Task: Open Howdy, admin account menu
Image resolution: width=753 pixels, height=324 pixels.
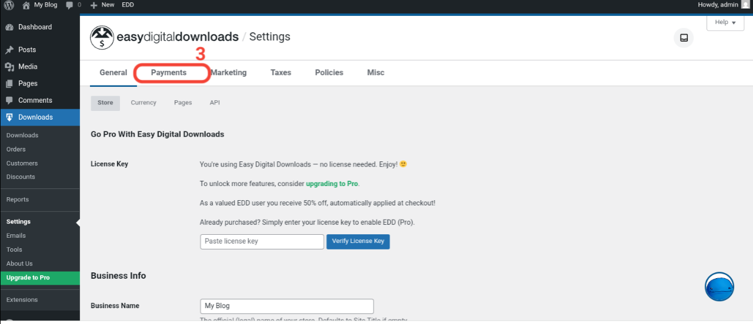Action: click(718, 5)
